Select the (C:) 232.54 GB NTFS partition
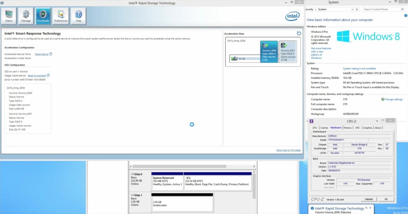 coord(218,181)
